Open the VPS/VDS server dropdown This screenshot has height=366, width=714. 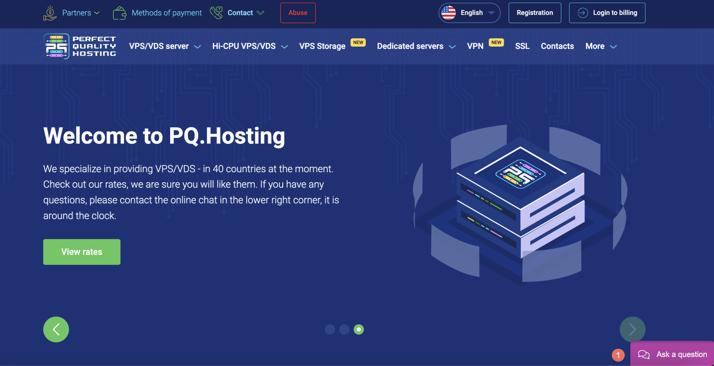[165, 46]
